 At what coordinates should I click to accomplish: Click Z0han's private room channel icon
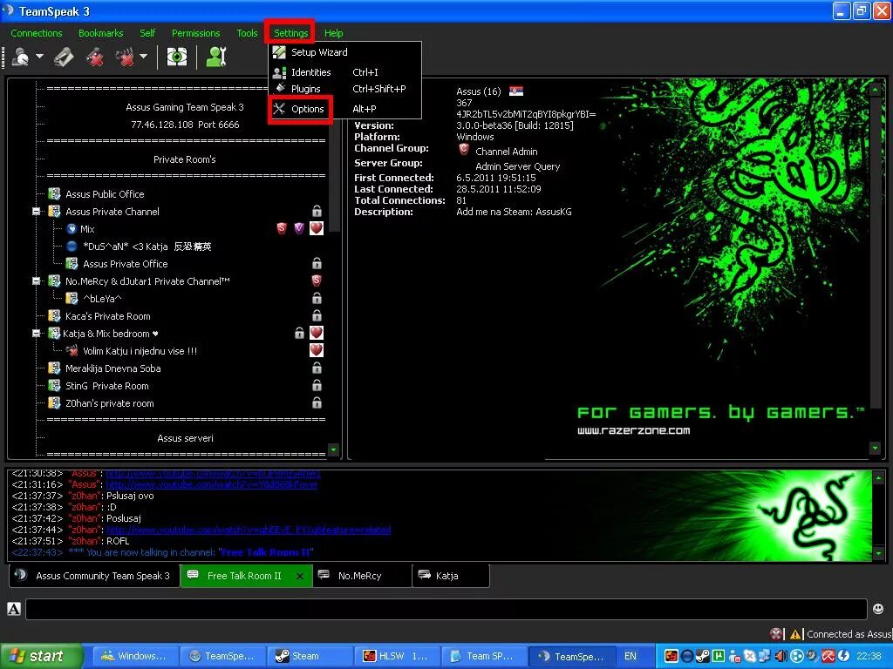point(55,402)
